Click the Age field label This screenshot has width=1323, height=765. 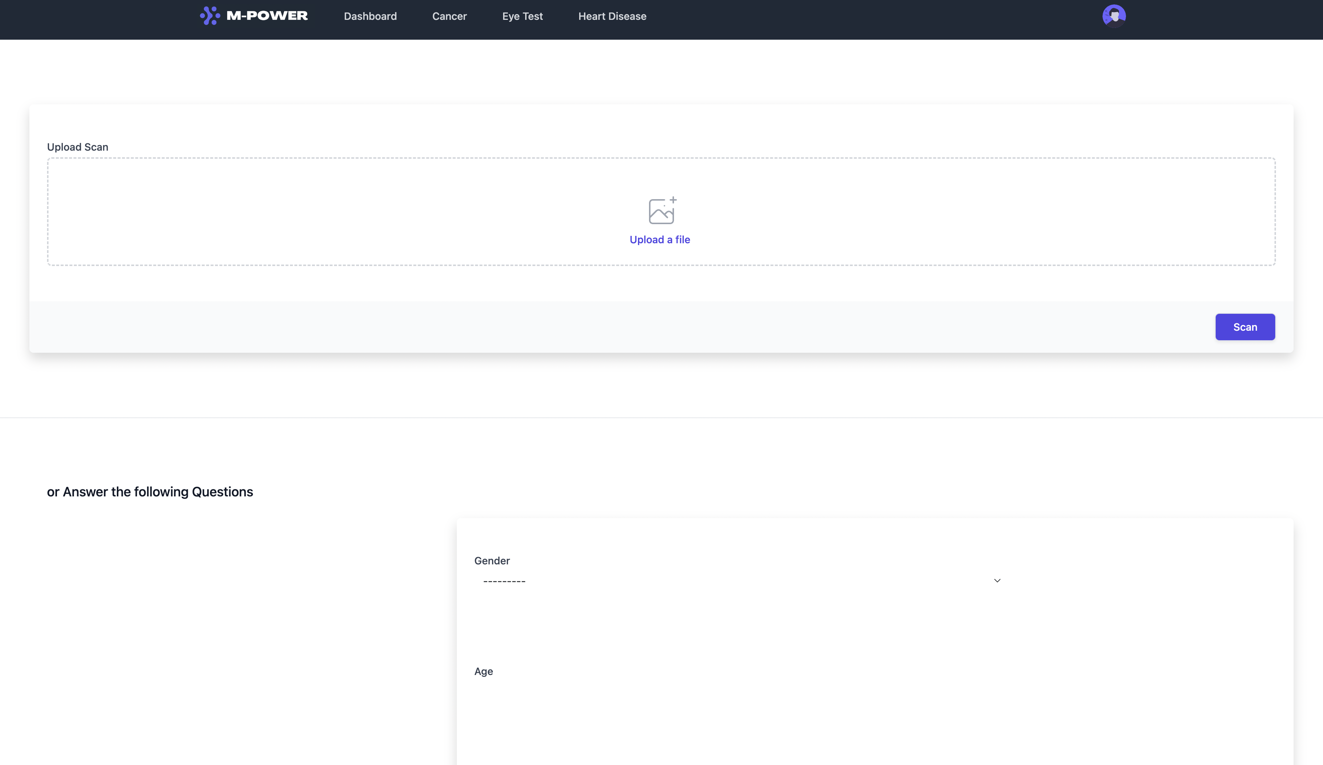[484, 672]
